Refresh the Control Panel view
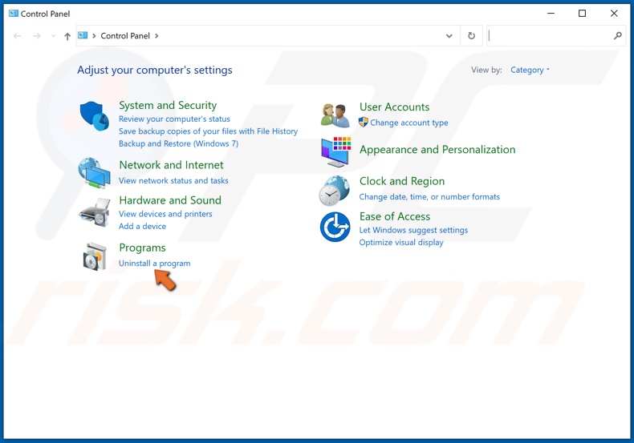This screenshot has width=634, height=443. 471,36
